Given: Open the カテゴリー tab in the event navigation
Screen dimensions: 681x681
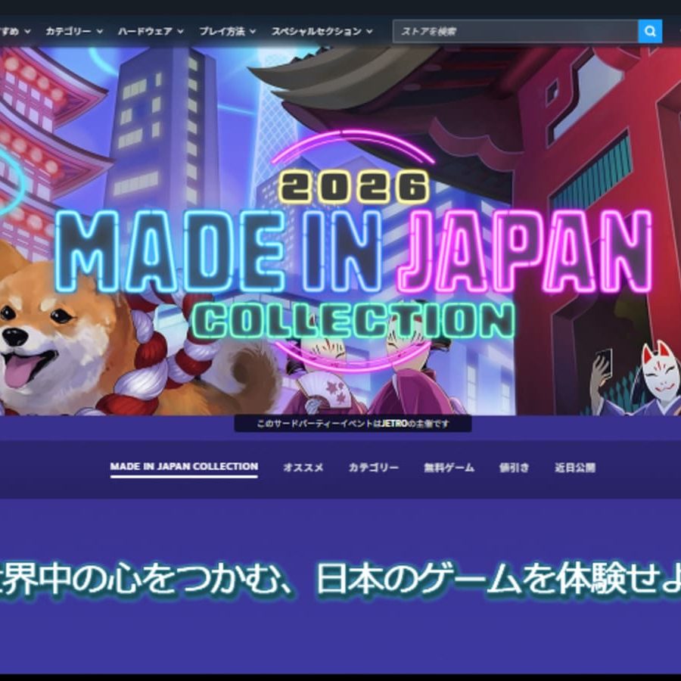Looking at the screenshot, I should [374, 468].
